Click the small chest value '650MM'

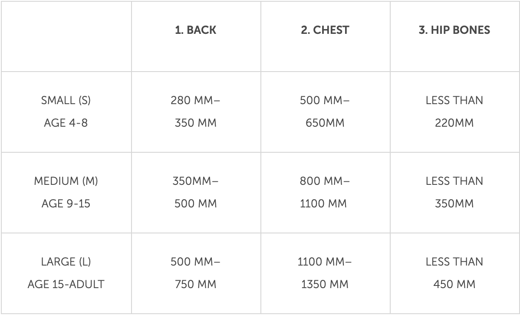[x=325, y=123]
